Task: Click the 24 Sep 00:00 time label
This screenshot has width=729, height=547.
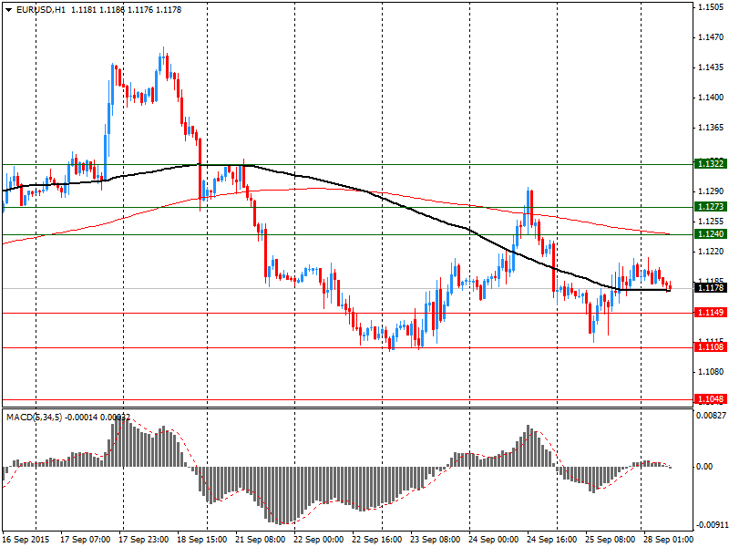Action: (493, 540)
